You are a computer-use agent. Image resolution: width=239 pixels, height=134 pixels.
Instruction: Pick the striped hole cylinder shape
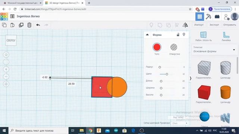226,68
